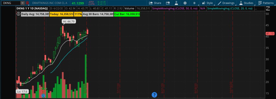Open the Drawings menu
276x99 pixels.
[x=226, y=3]
